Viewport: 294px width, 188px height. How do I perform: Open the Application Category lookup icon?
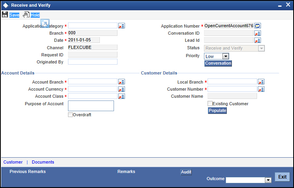[x=121, y=26]
